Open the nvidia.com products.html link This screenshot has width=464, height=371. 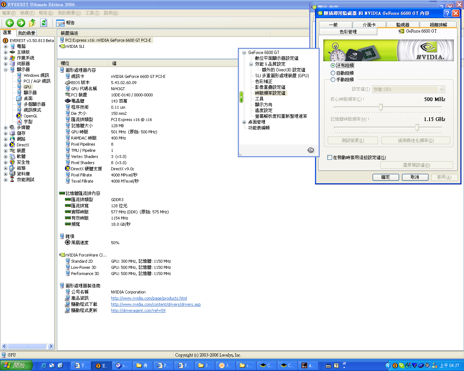[149, 298]
